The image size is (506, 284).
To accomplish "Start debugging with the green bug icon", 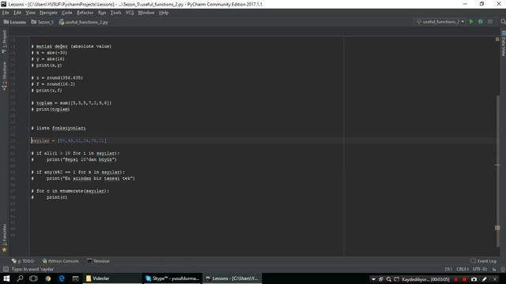I will (x=481, y=21).
